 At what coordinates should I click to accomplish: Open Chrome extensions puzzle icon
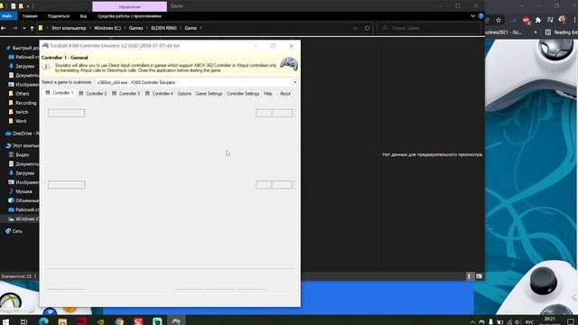point(538,20)
